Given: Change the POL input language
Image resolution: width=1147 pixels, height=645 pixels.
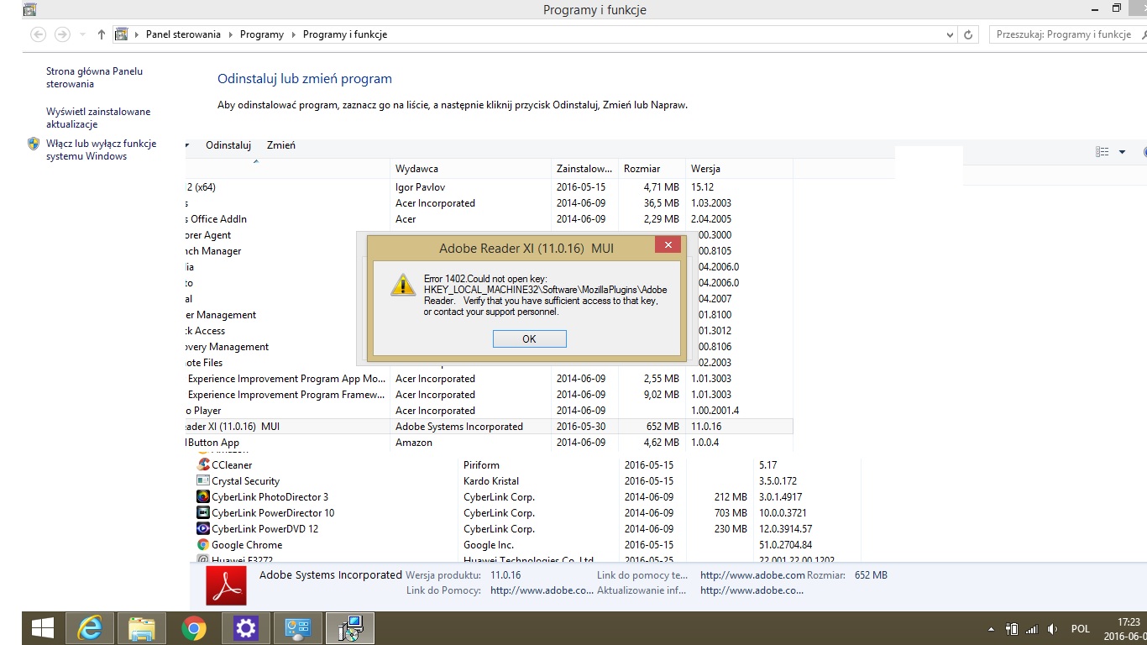Looking at the screenshot, I should click(x=1081, y=629).
